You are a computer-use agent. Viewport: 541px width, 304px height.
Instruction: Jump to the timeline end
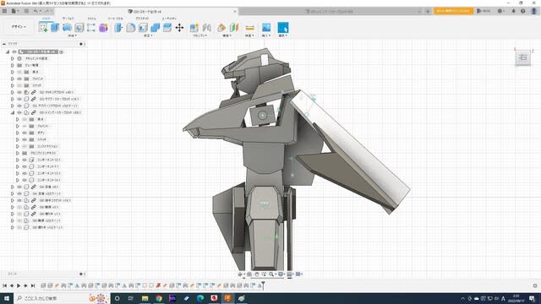(x=33, y=285)
